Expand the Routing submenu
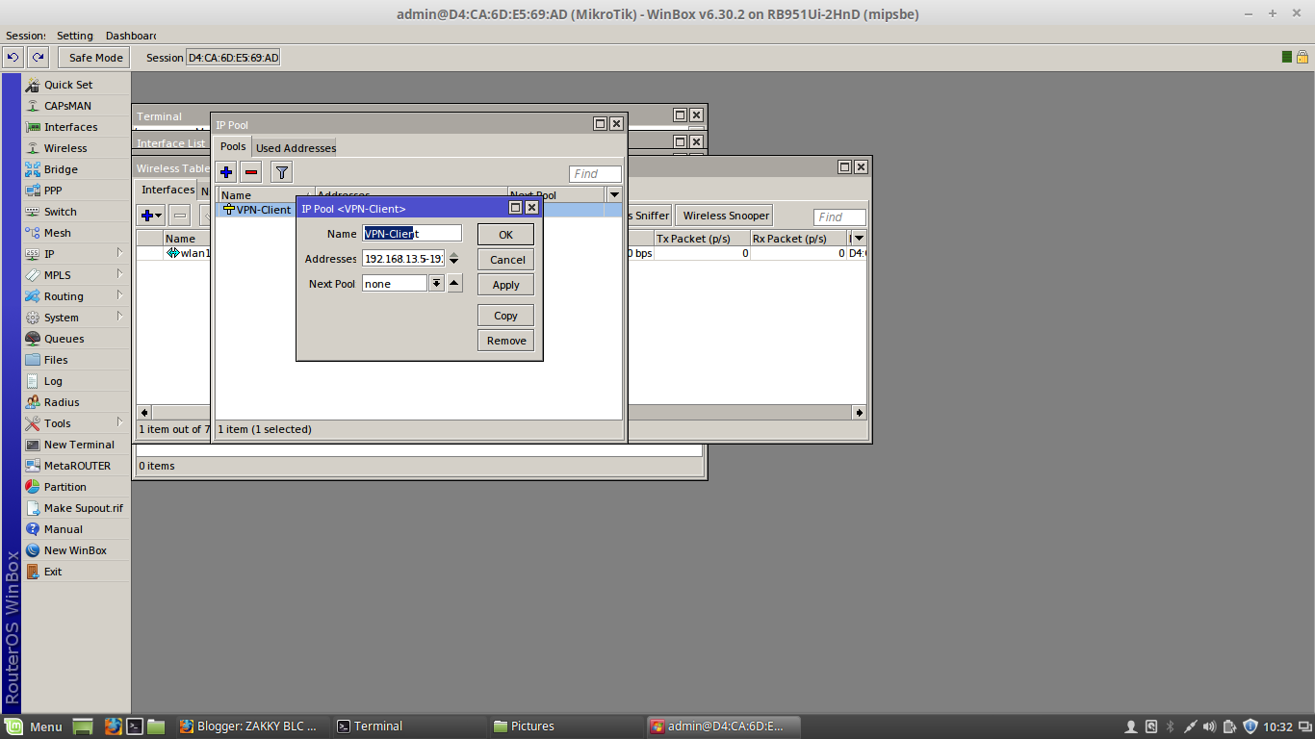The width and height of the screenshot is (1315, 739). 76,296
